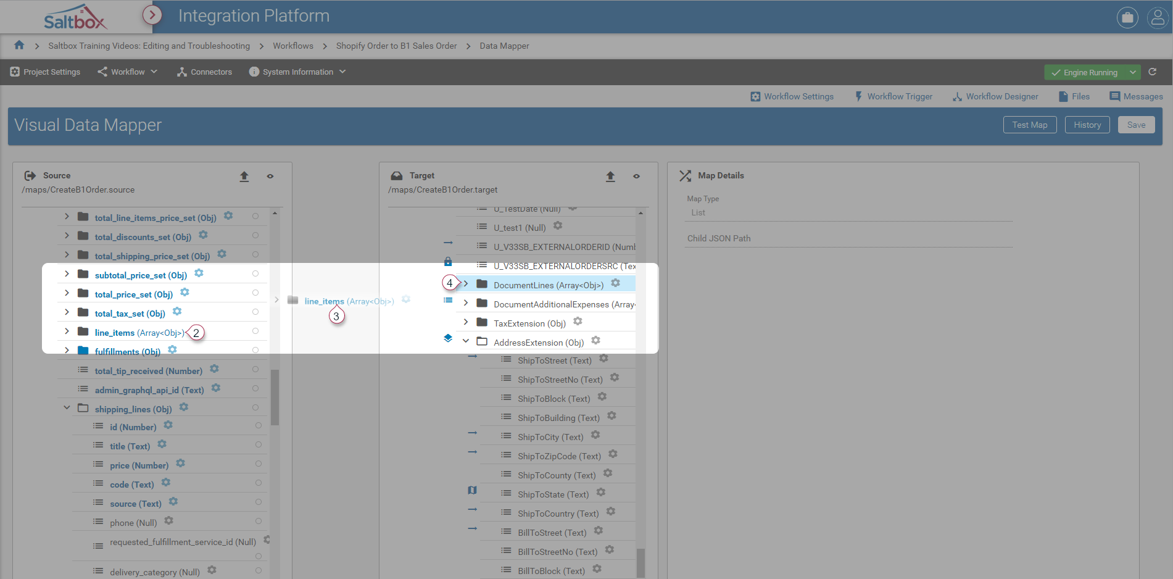Select the radio circle for line_items row
This screenshot has height=579, width=1173.
click(255, 331)
